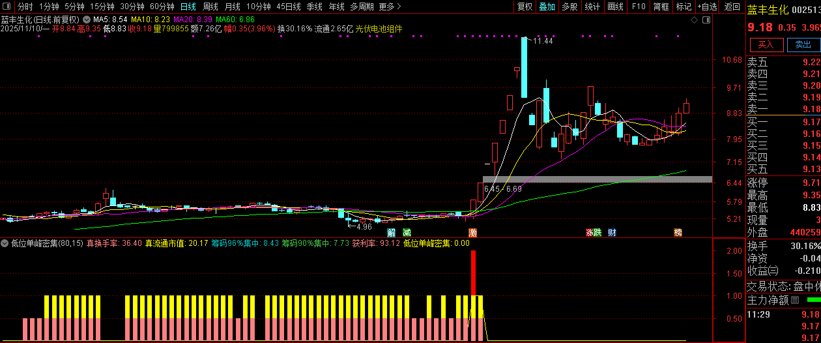Click the 交易状态 trading status row
This screenshot has width=821, height=343.
tap(783, 286)
